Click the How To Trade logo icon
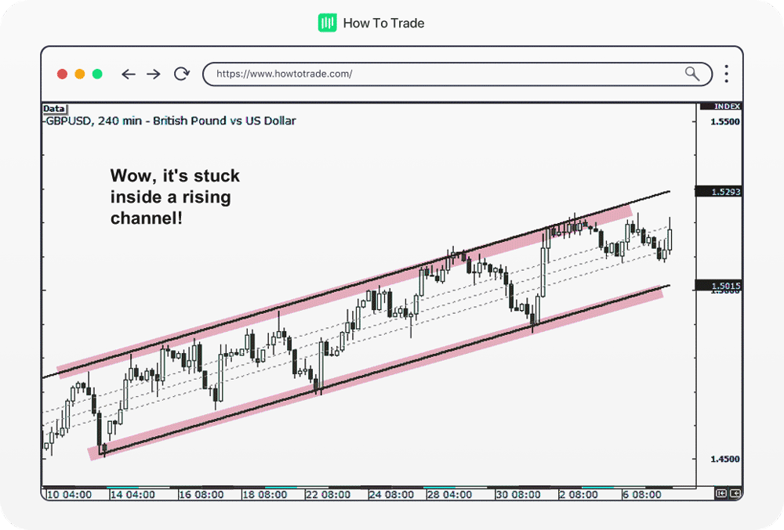The image size is (784, 530). tap(327, 23)
